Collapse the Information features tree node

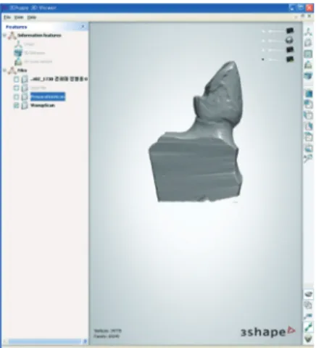click(4, 36)
